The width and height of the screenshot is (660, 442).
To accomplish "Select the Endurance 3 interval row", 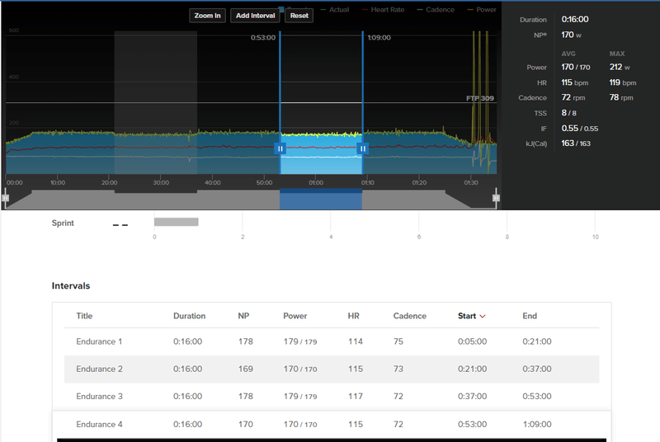I will 332,396.
